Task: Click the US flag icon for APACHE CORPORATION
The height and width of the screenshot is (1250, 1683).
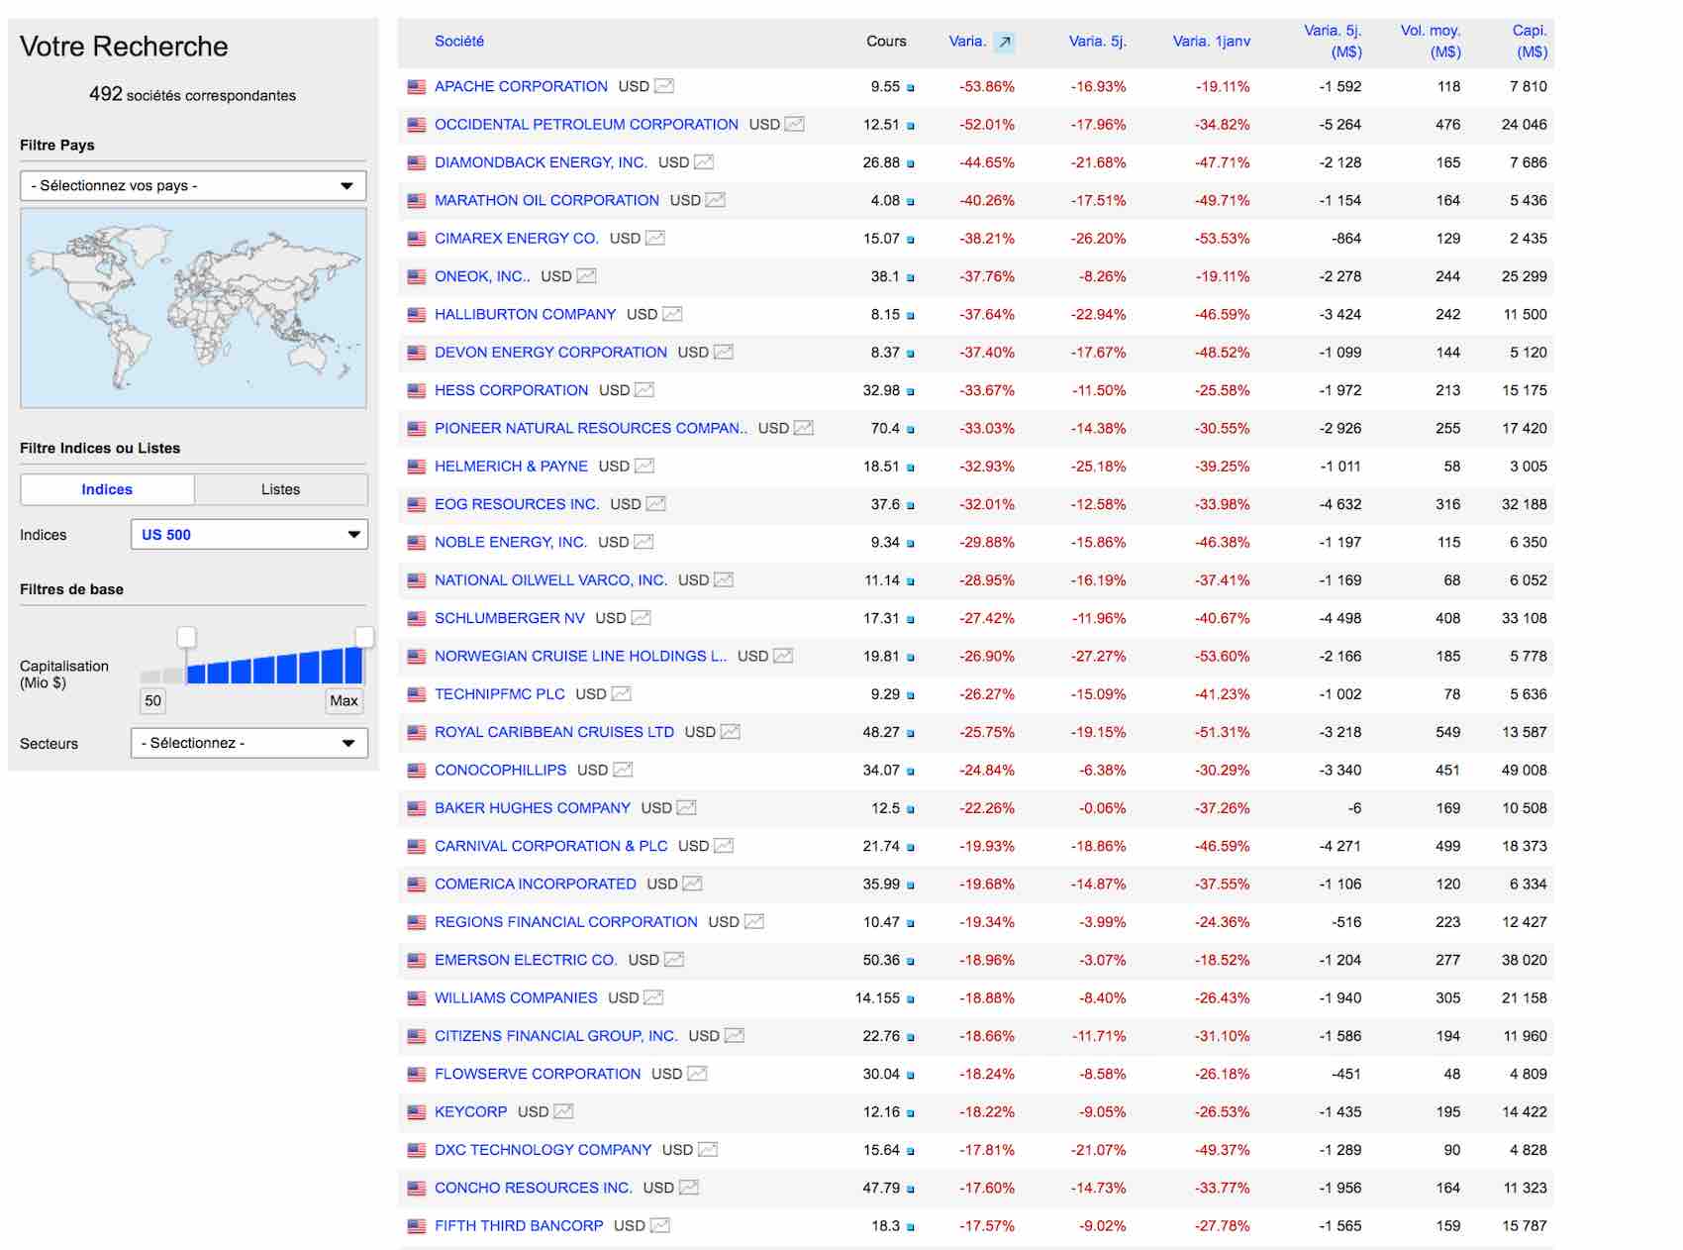Action: point(417,87)
